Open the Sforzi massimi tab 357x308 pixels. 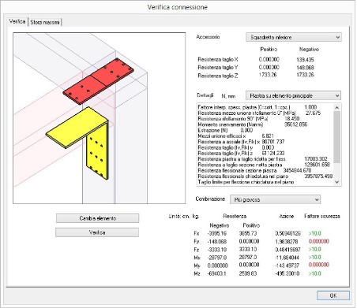45,22
